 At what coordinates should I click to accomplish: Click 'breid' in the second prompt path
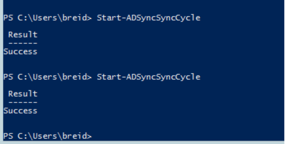tap(75, 77)
